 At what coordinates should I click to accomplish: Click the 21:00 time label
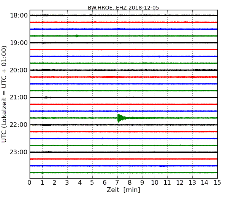coord(19,97)
